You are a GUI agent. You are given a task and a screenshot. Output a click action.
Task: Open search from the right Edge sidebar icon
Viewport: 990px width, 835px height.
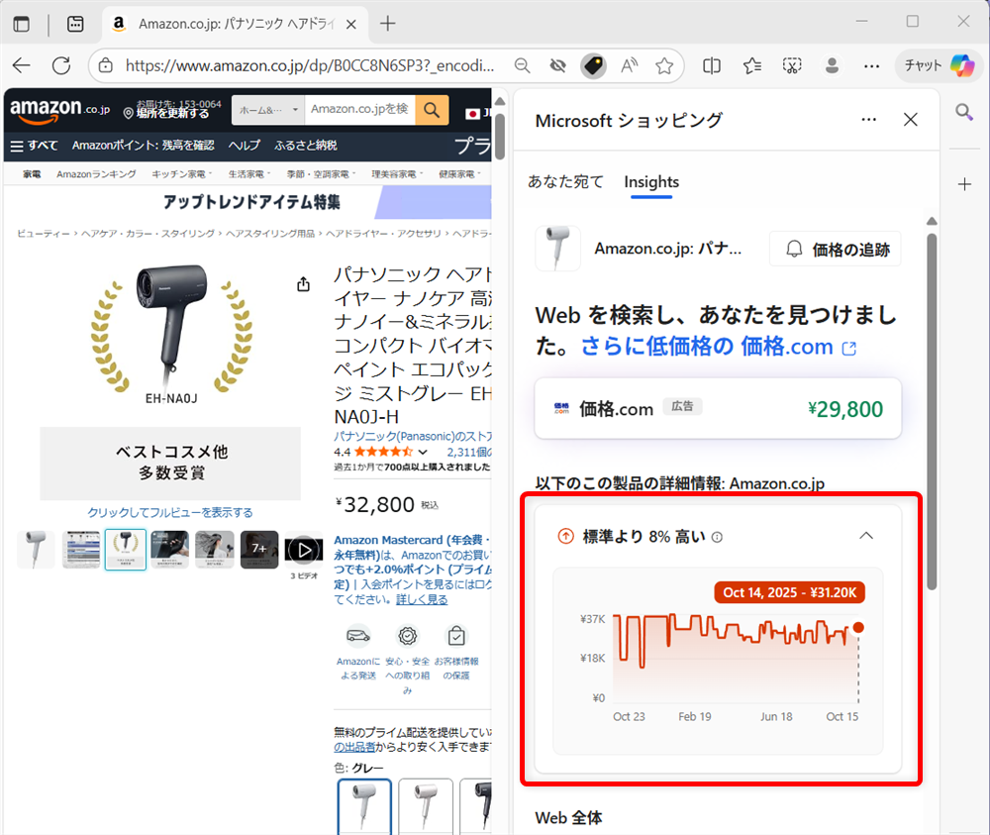point(964,112)
